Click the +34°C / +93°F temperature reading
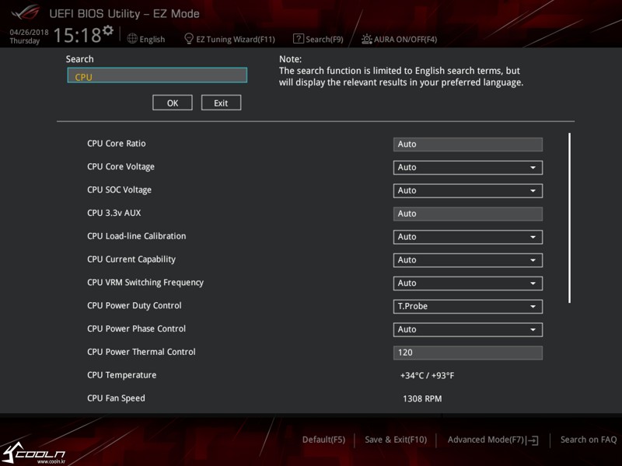This screenshot has height=466, width=622. tap(427, 375)
